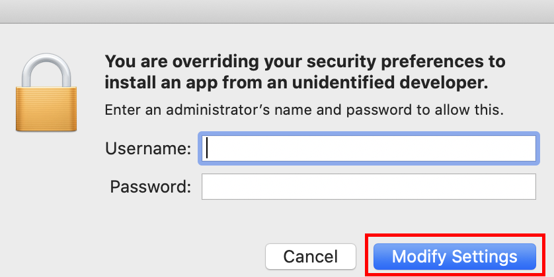Image resolution: width=554 pixels, height=277 pixels.
Task: Click the administrator's name and password instruction text
Action: click(x=304, y=110)
